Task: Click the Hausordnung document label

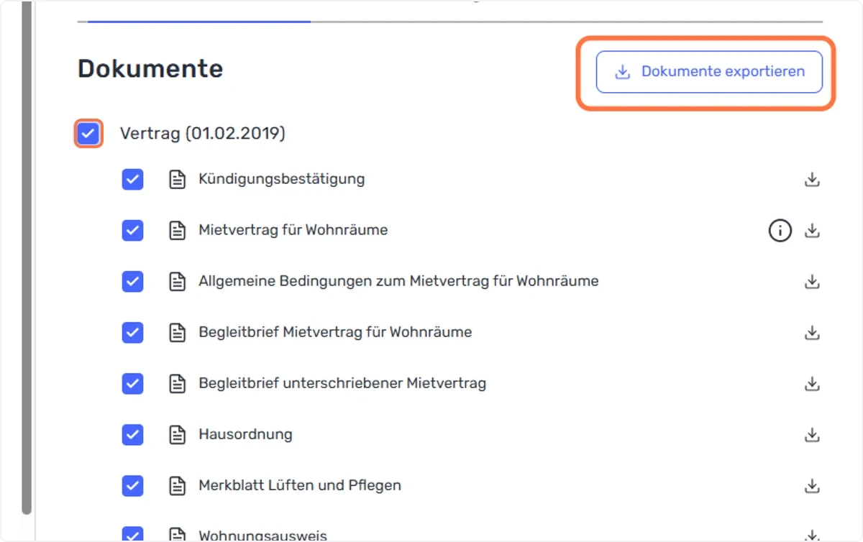Action: point(246,434)
